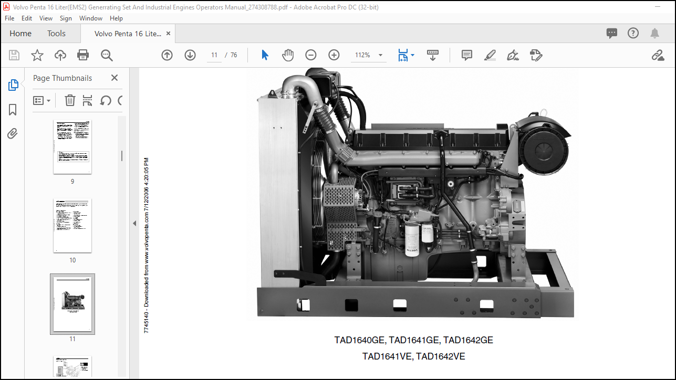The width and height of the screenshot is (676, 380).
Task: Save the file with the floppy disk icon
Action: coord(14,55)
